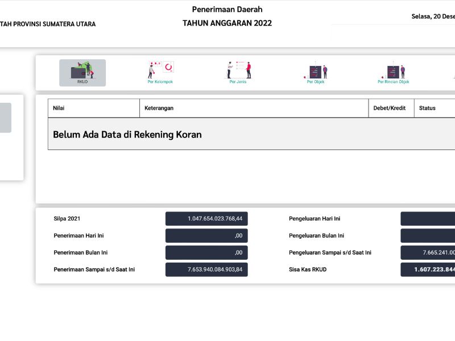
Task: Click Penerimaan Sampai s/d Saat Ini value
Action: [x=206, y=269]
